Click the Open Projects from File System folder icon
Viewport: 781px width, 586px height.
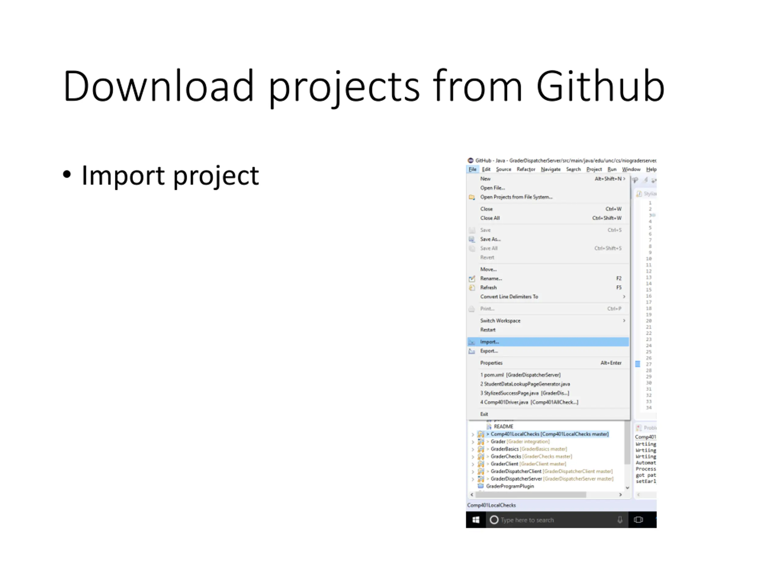click(472, 197)
